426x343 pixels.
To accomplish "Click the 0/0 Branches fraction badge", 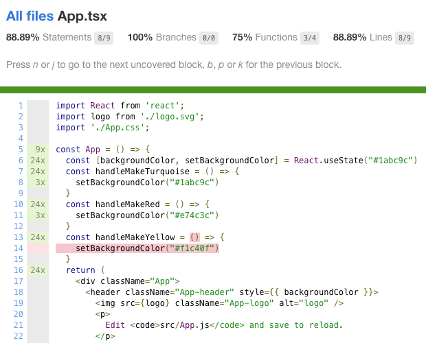I will point(209,38).
